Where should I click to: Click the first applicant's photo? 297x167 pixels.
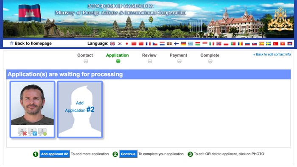pos(32,103)
